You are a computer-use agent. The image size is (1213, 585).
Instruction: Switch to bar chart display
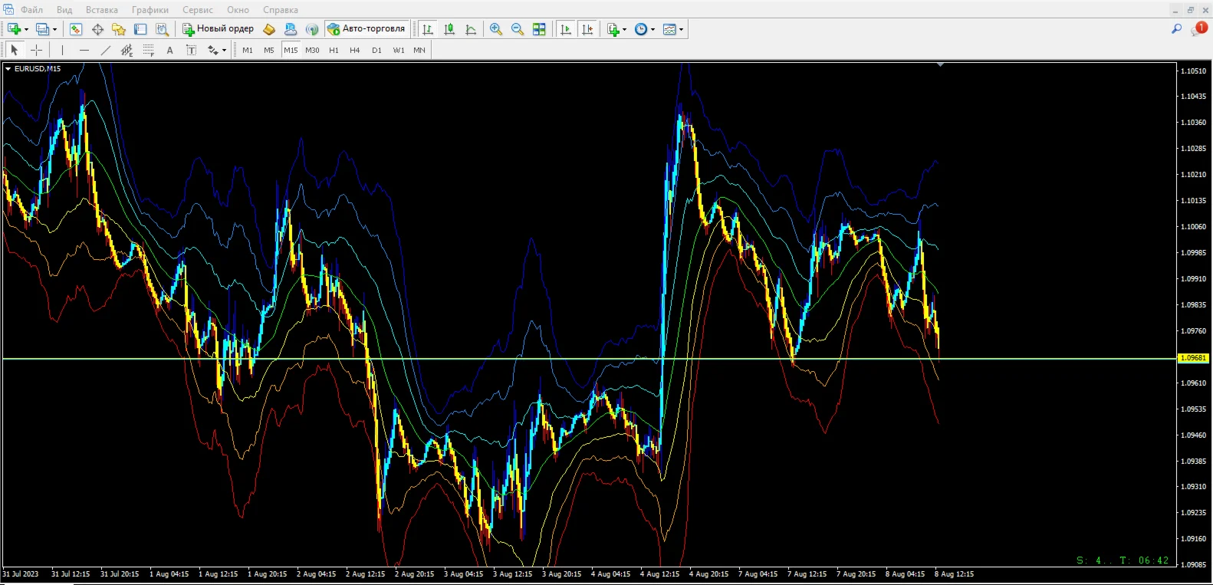(x=428, y=29)
